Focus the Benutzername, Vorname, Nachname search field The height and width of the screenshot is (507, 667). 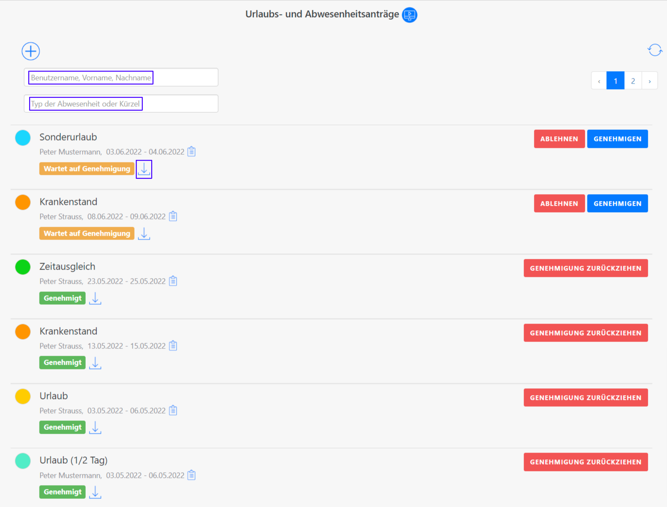point(121,78)
